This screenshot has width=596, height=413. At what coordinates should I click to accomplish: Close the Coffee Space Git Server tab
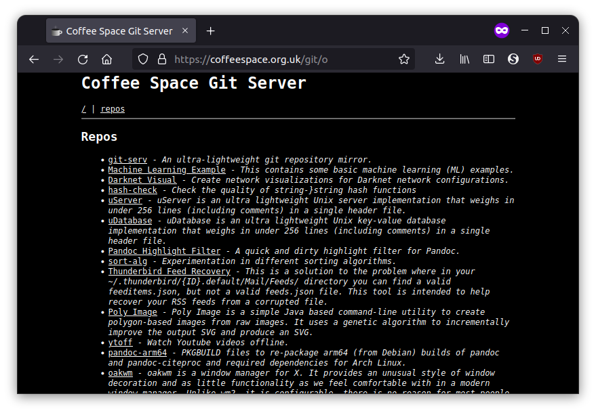pos(185,30)
